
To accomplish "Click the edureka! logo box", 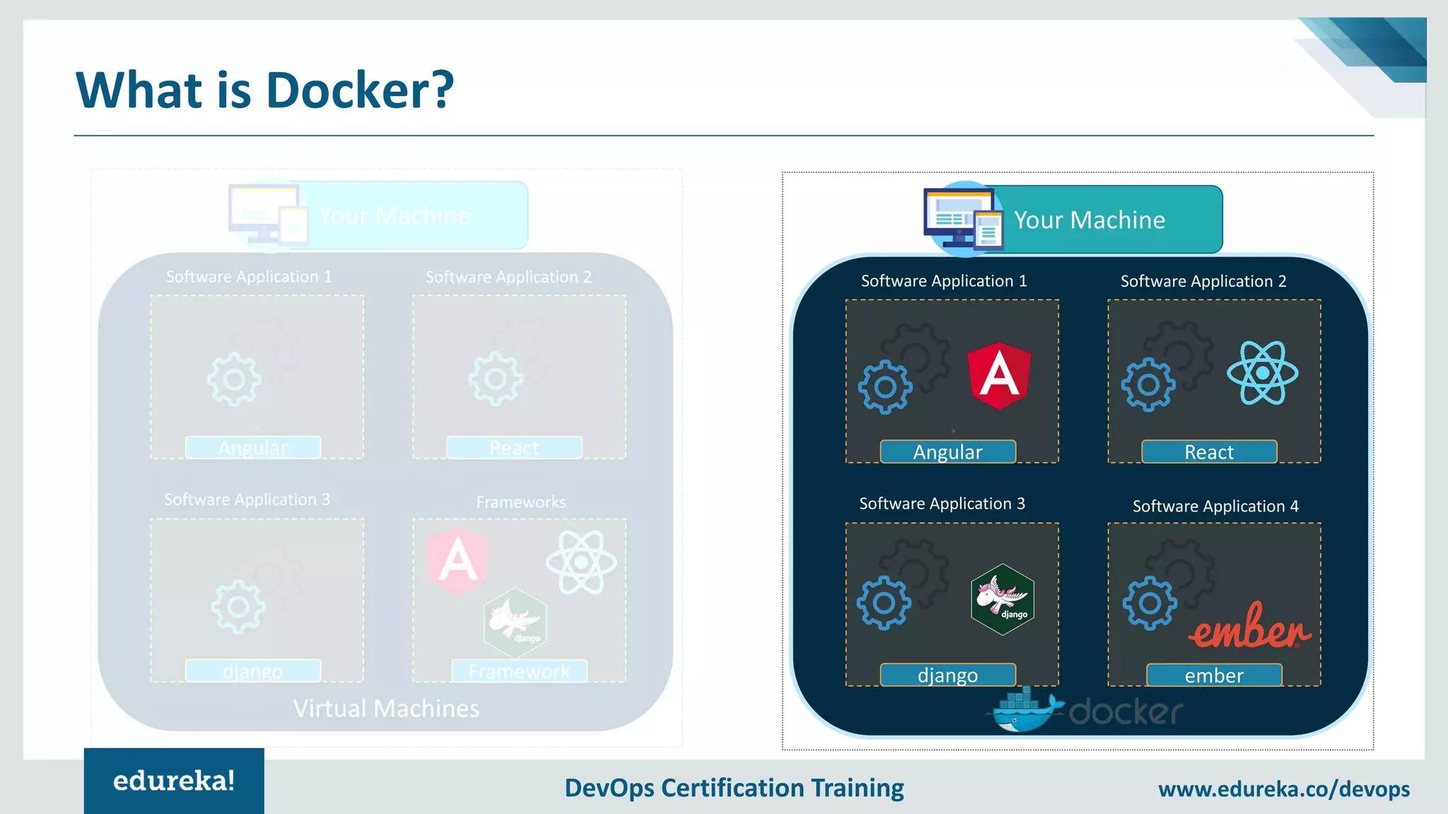I will point(174,781).
